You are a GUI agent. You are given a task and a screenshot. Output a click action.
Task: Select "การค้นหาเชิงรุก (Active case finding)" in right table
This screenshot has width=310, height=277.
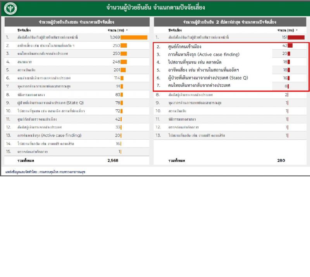pos(204,54)
